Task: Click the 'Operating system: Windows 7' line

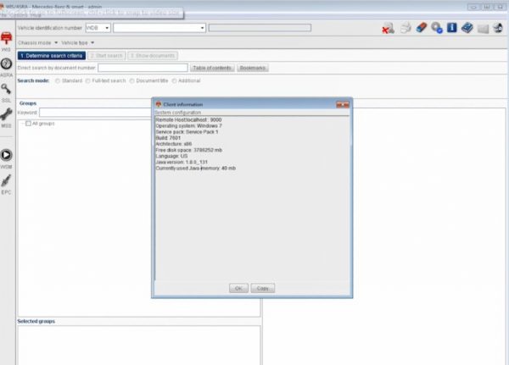Action: coord(188,126)
